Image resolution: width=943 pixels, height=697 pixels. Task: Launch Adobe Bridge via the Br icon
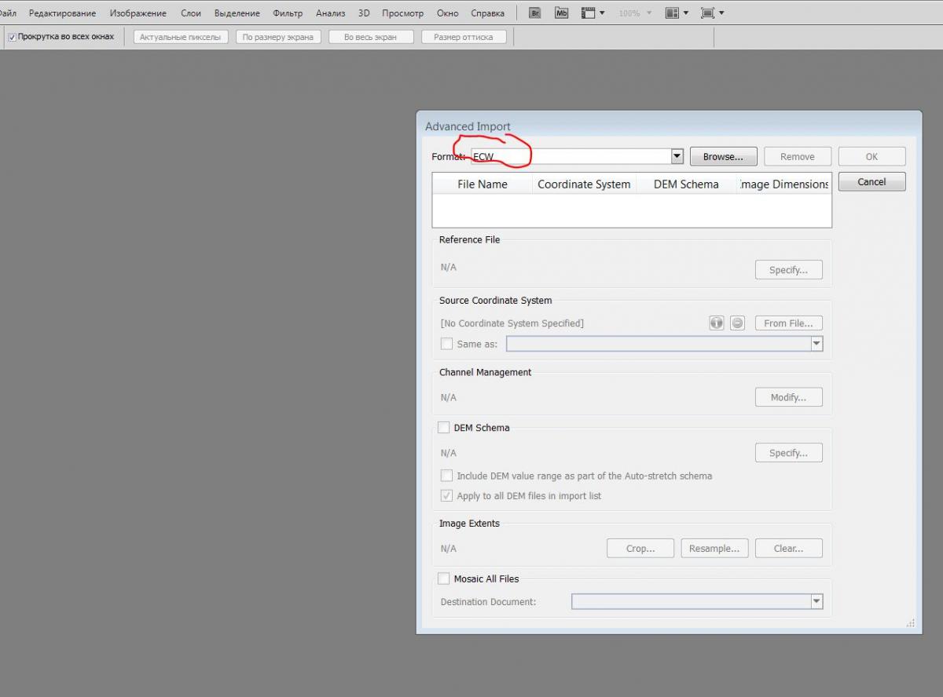point(535,13)
